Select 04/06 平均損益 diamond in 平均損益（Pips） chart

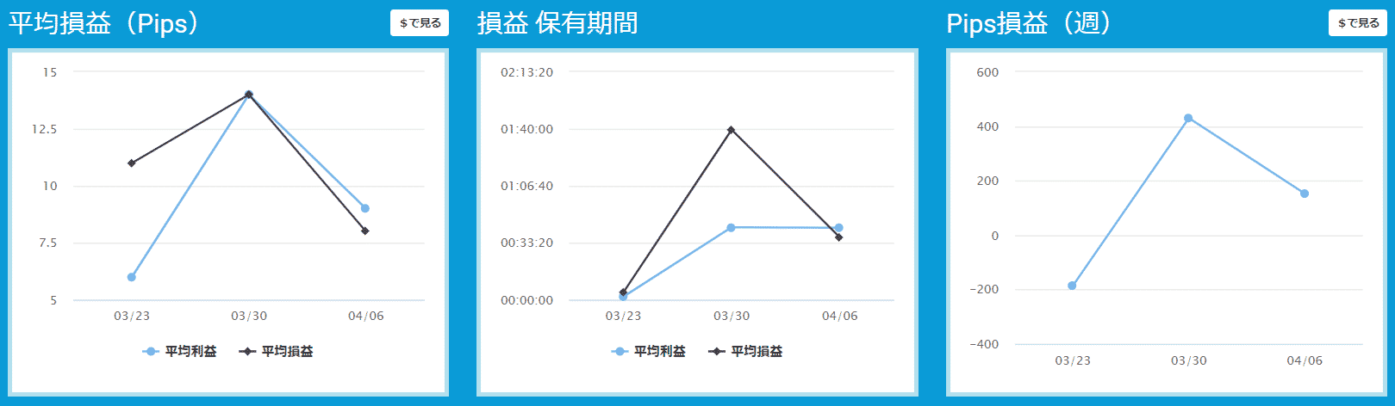(x=365, y=231)
